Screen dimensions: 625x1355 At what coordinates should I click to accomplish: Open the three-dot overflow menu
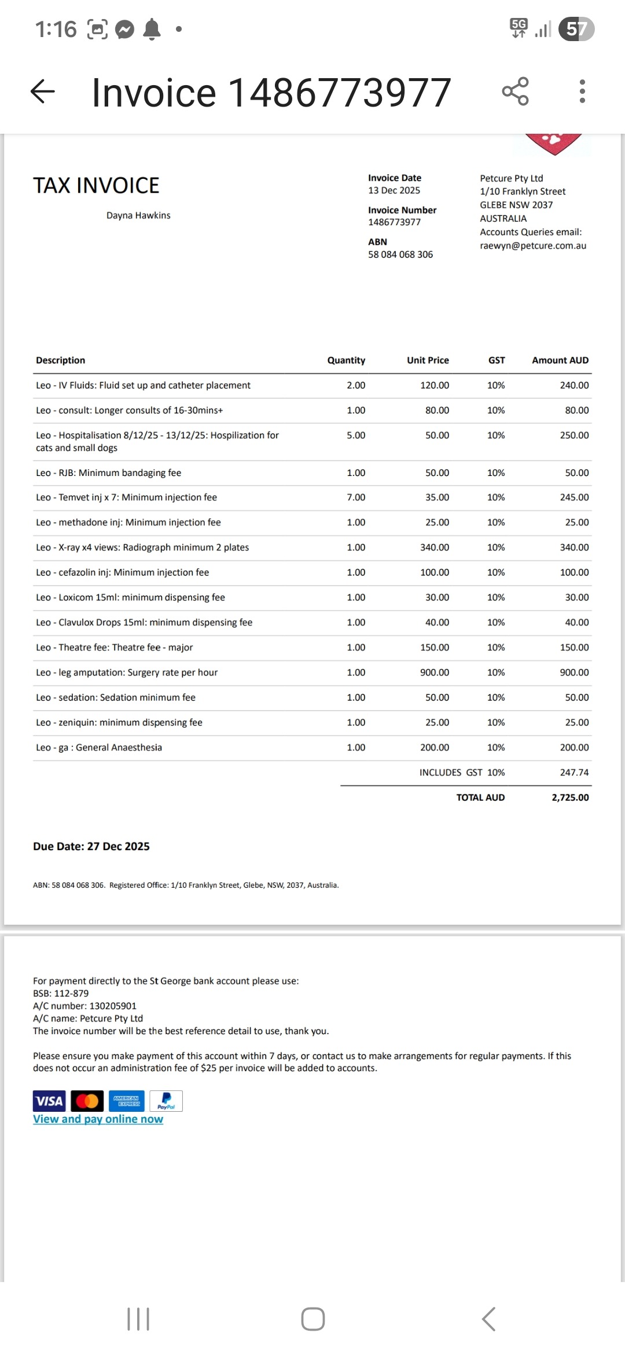click(582, 91)
